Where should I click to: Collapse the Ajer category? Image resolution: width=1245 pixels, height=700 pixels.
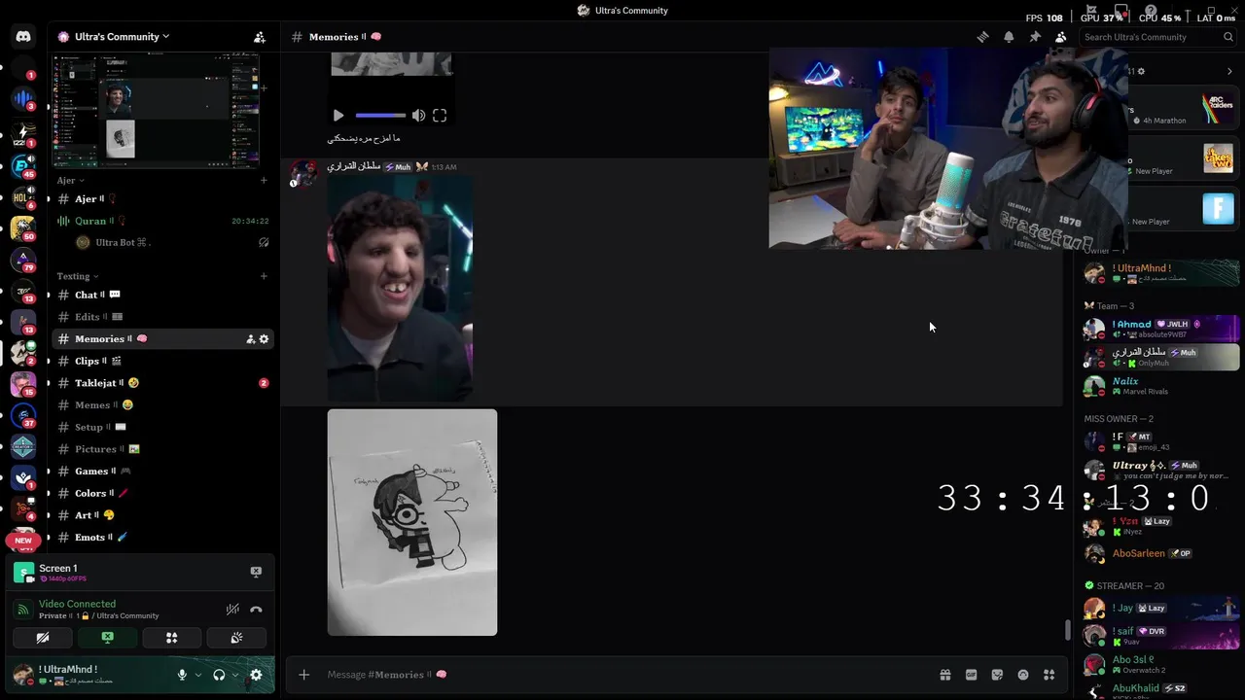(70, 180)
